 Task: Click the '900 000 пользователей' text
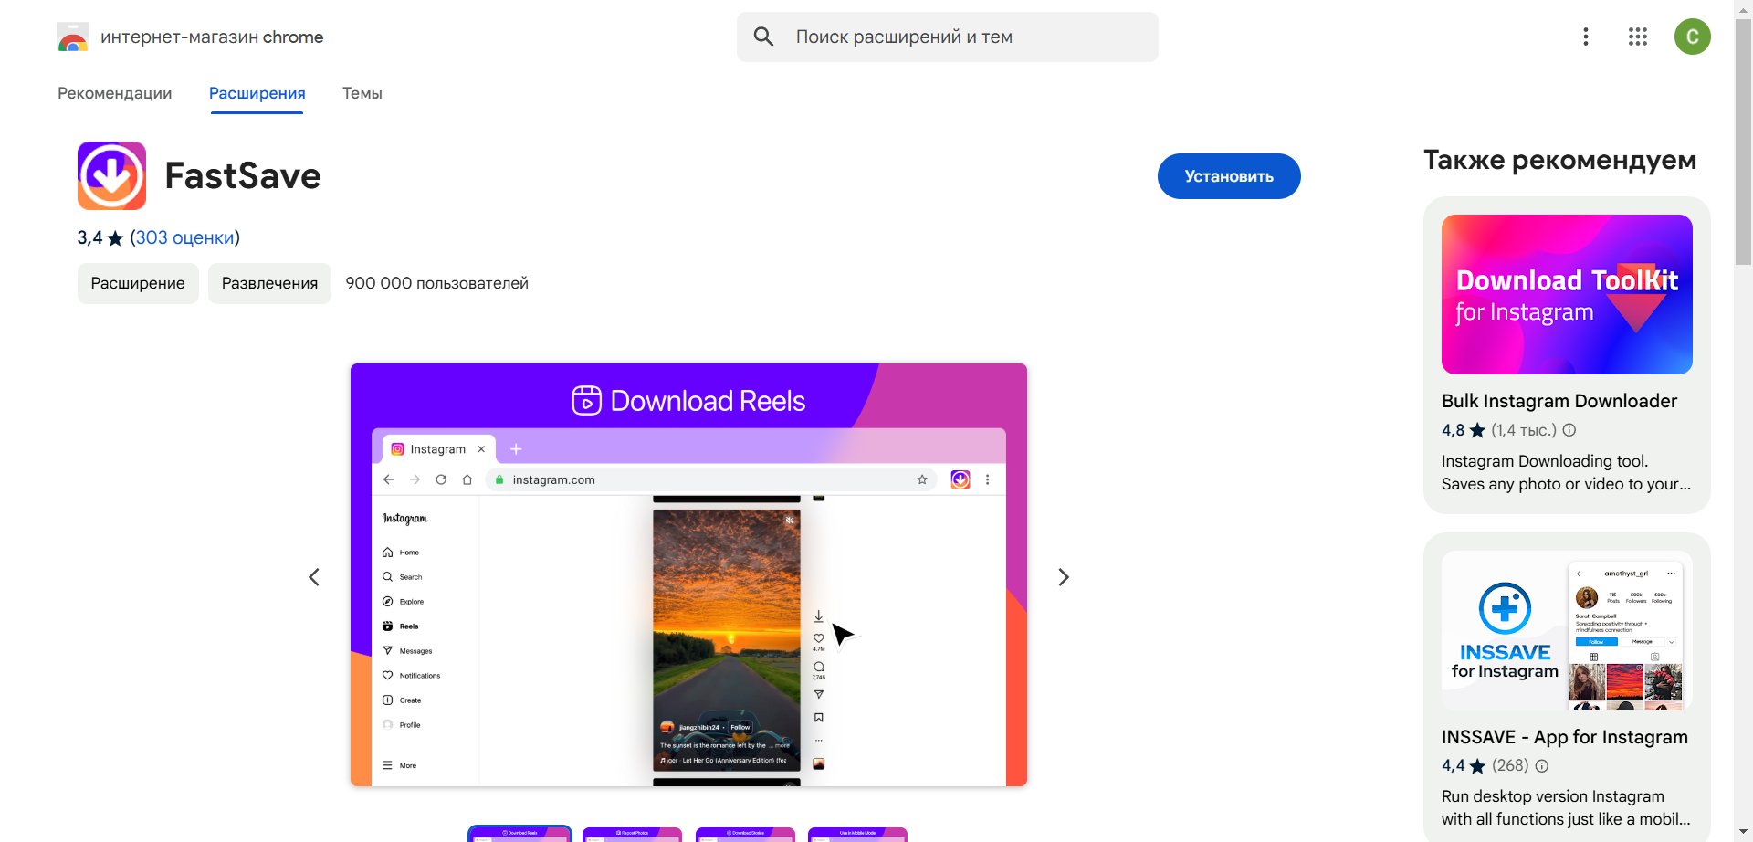[436, 283]
